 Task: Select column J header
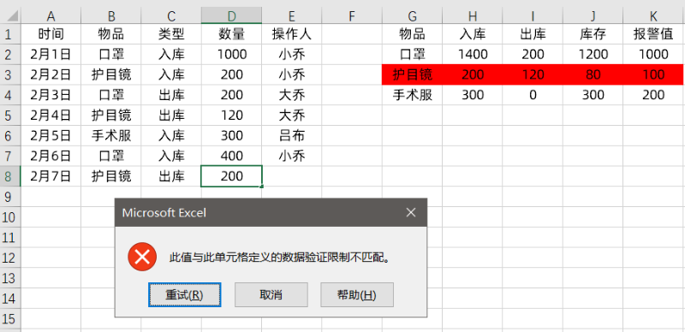pyautogui.click(x=593, y=16)
